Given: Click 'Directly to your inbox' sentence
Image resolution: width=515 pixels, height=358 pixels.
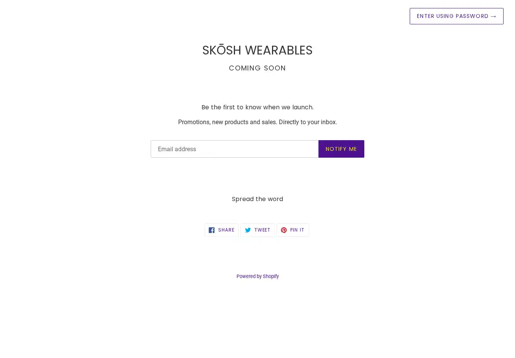Looking at the screenshot, I should coord(308,122).
